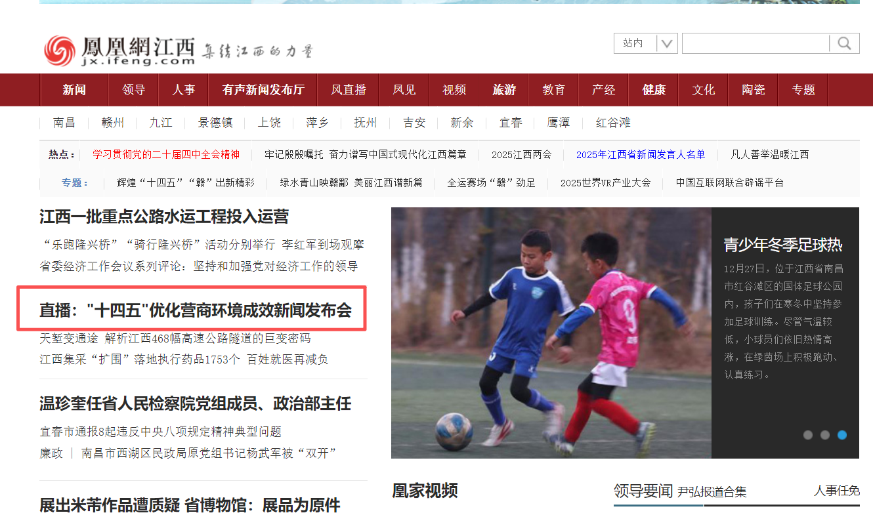The height and width of the screenshot is (517, 873).
Task: Select the active blue carousel dot
Action: (842, 435)
